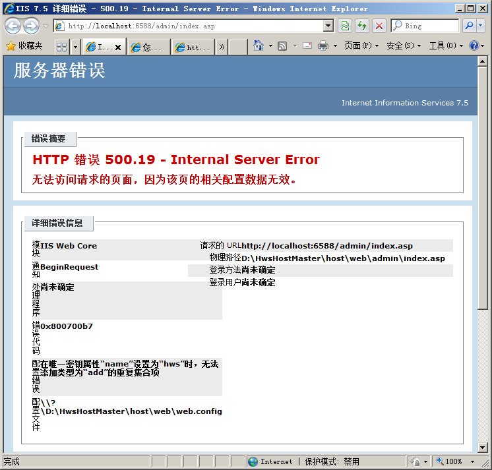Open the 页面(P) menu
Screen dimensions: 492x470
point(361,46)
